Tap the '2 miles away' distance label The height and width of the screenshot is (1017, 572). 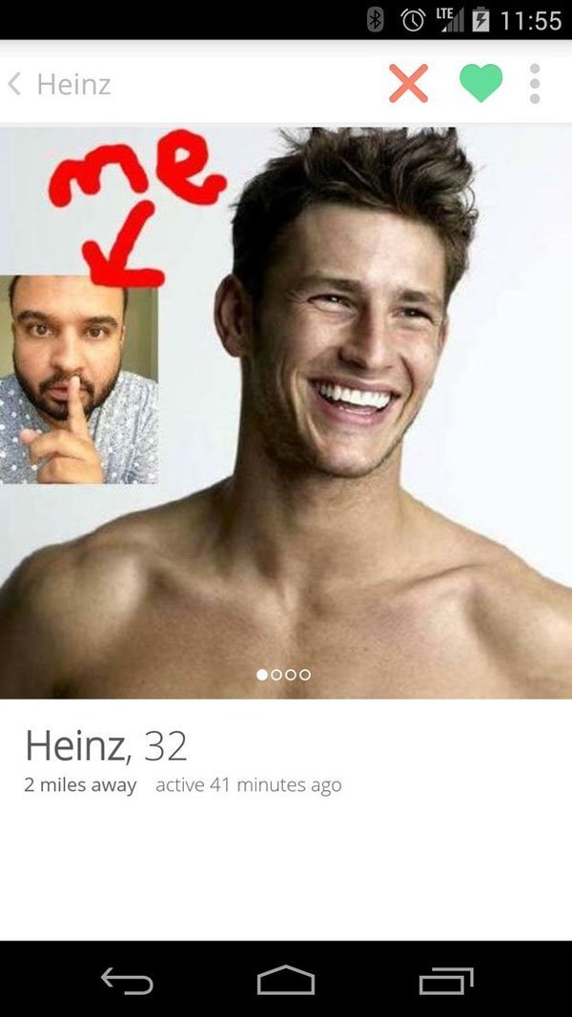(80, 785)
